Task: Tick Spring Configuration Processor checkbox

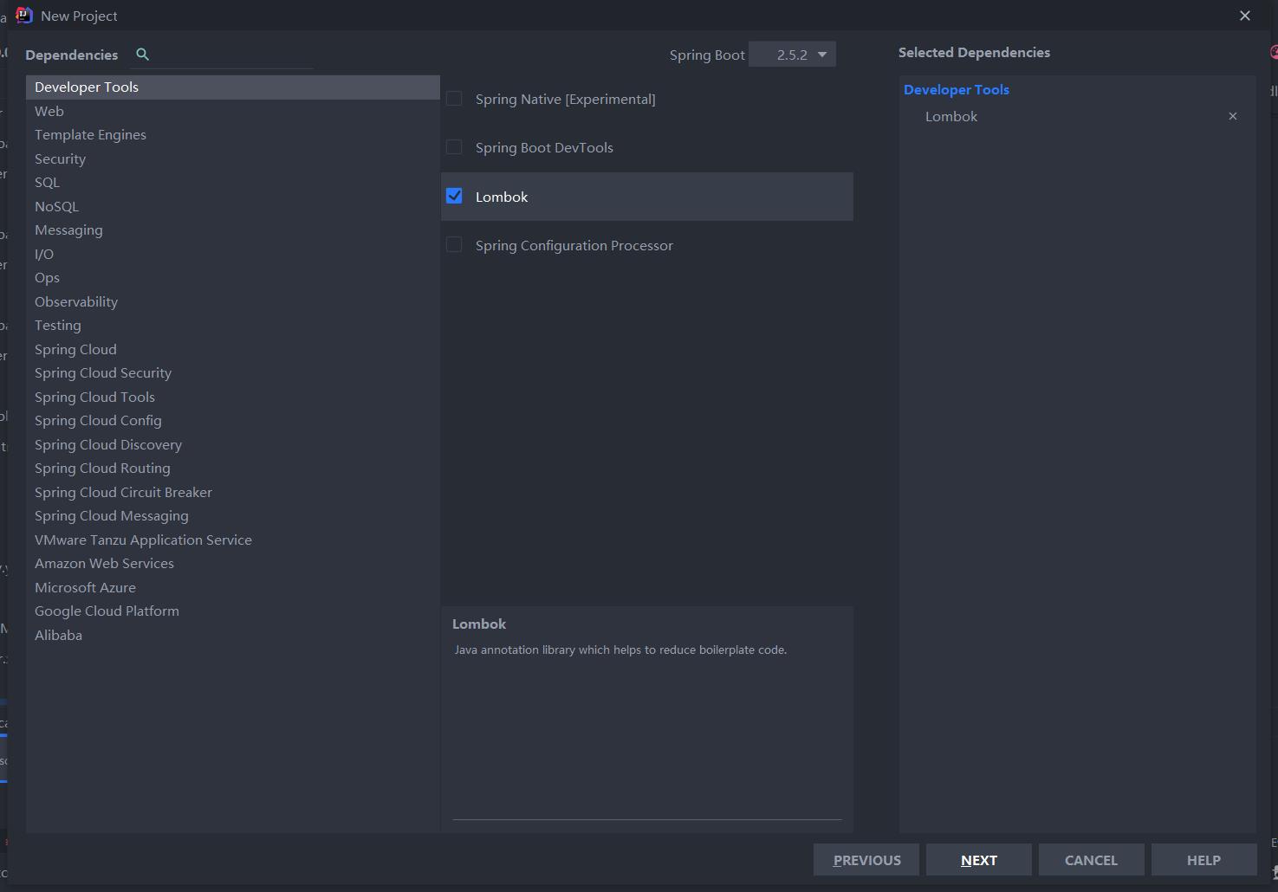Action: click(454, 245)
